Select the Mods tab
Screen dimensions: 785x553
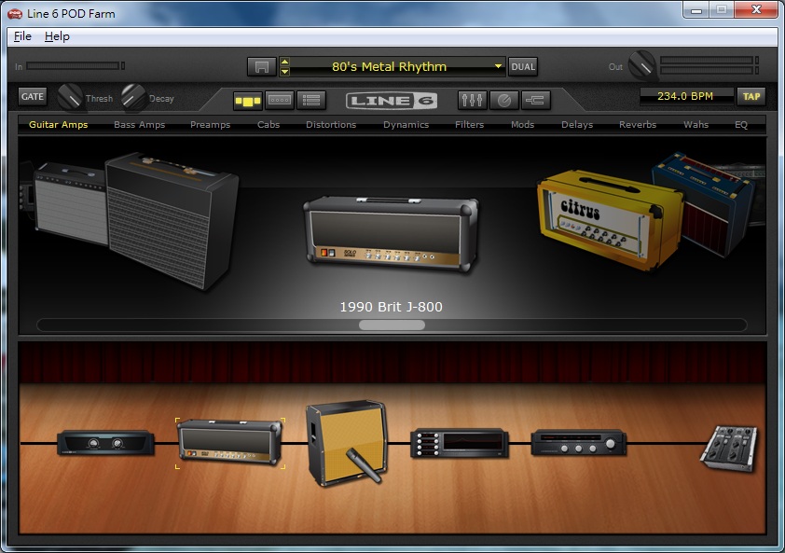pyautogui.click(x=523, y=125)
